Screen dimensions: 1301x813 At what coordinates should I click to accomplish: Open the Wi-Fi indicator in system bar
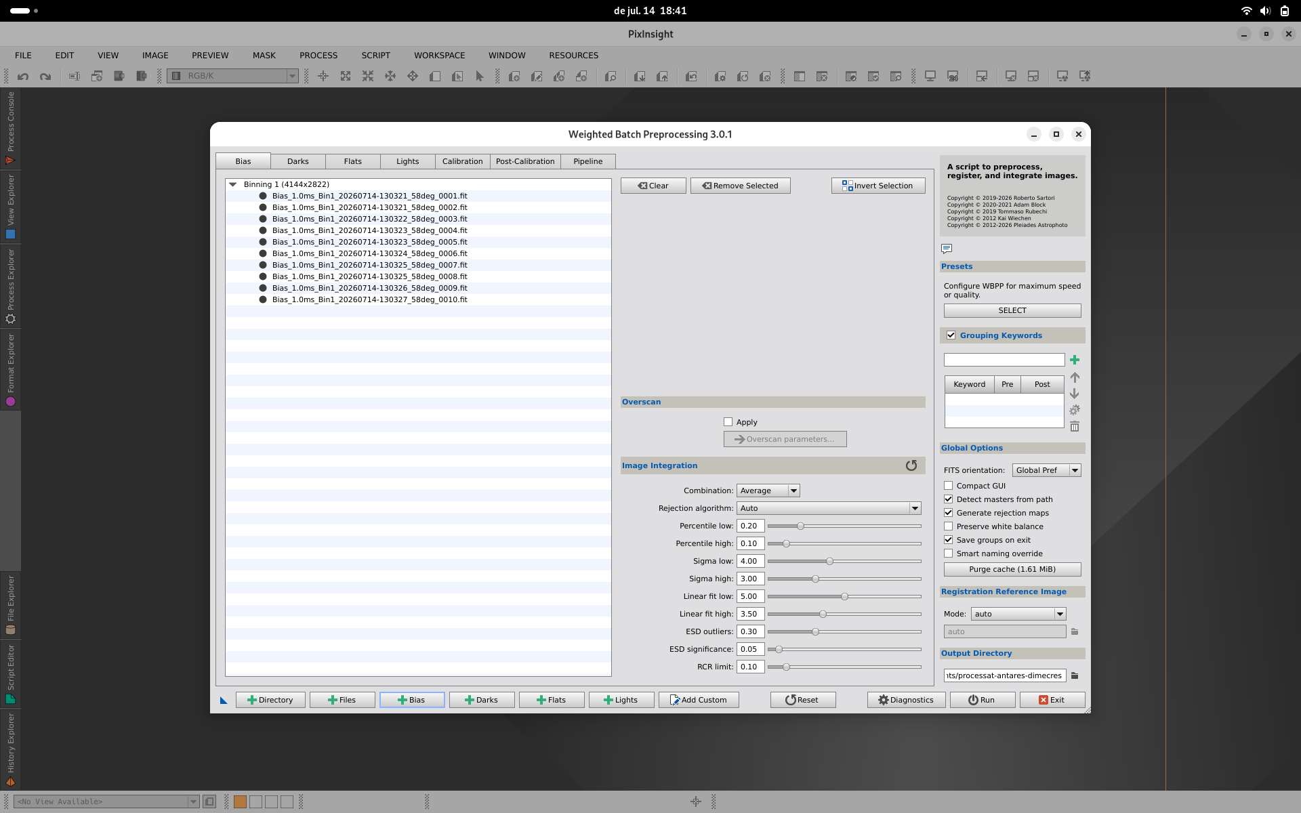coord(1246,11)
